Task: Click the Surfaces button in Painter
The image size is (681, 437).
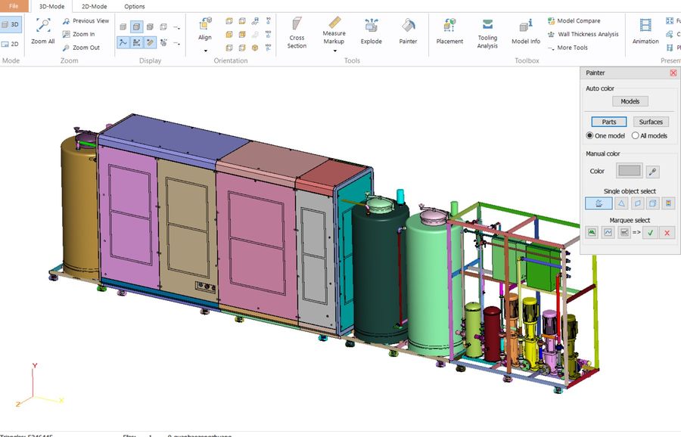Action: pyautogui.click(x=651, y=122)
